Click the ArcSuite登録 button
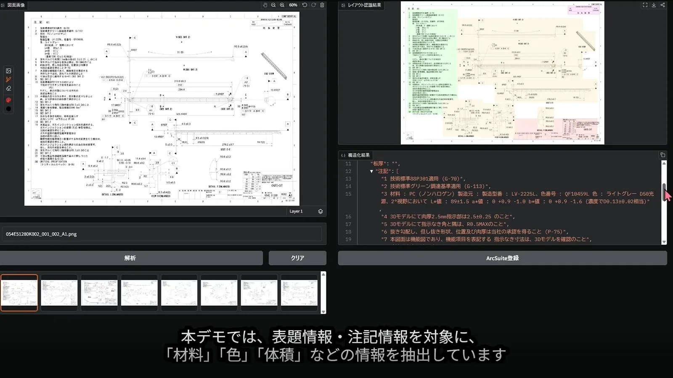 (502, 258)
